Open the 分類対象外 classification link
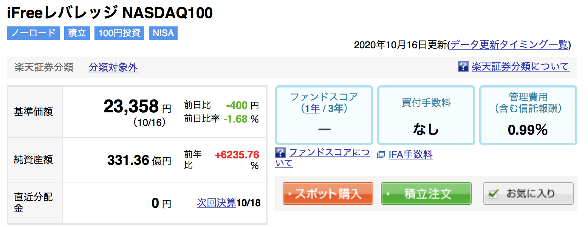The width and height of the screenshot is (588, 227). click(x=113, y=67)
